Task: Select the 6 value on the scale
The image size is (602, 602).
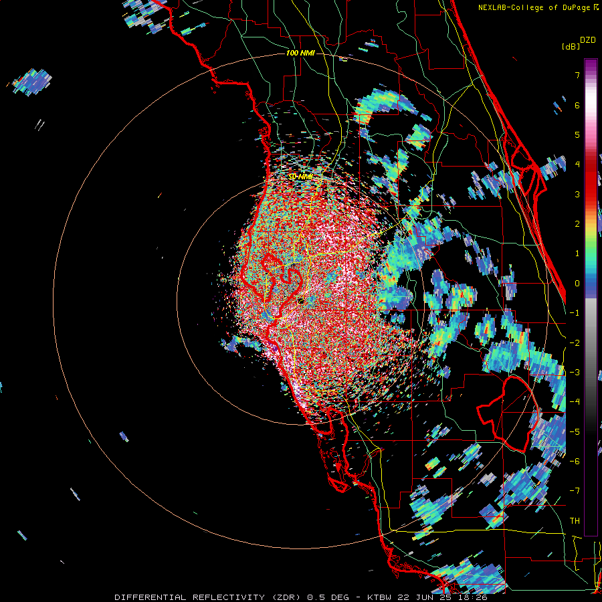Action: tap(577, 105)
